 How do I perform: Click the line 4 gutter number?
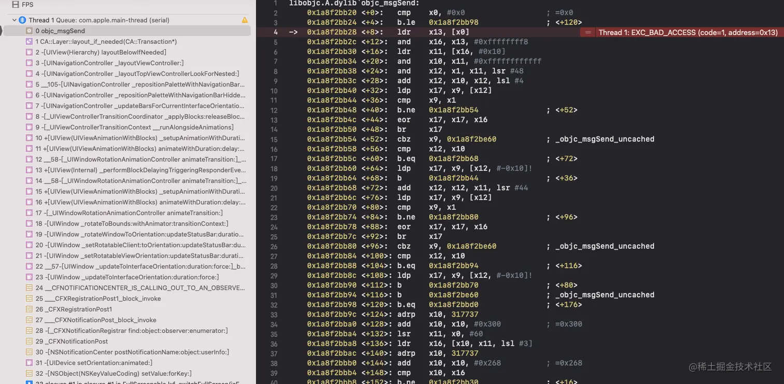(x=276, y=32)
